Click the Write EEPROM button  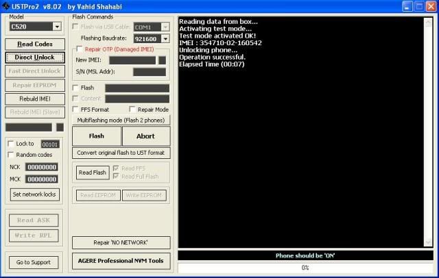click(144, 195)
